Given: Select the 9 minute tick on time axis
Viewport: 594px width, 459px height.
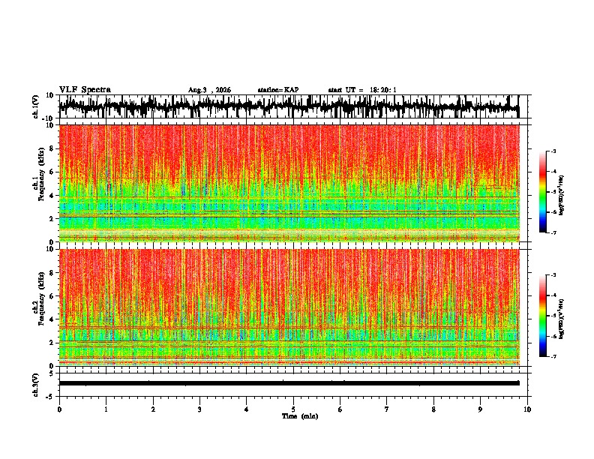Looking at the screenshot, I should pyautogui.click(x=480, y=409).
